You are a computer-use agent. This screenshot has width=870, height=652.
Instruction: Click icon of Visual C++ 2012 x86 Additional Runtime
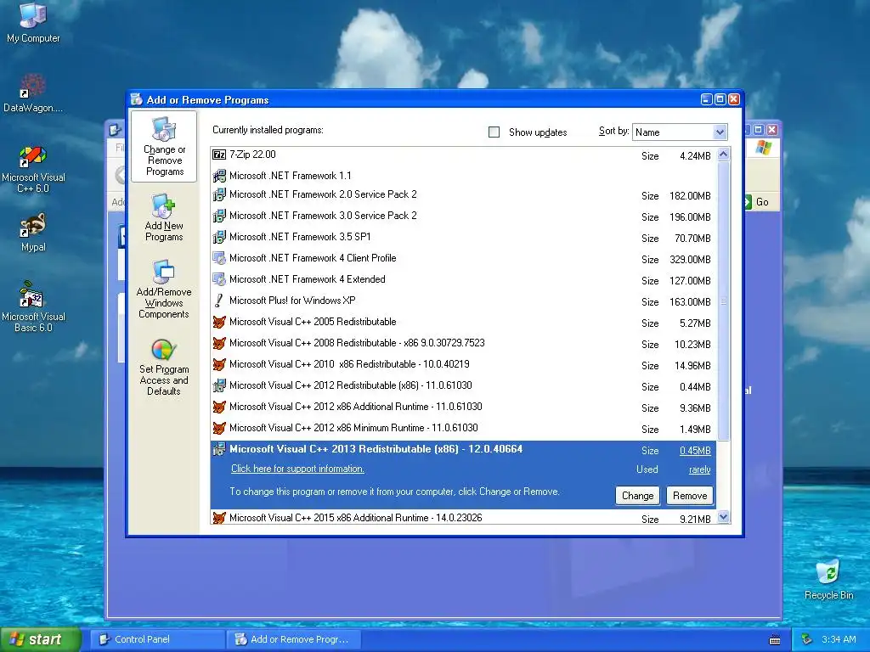(x=219, y=407)
